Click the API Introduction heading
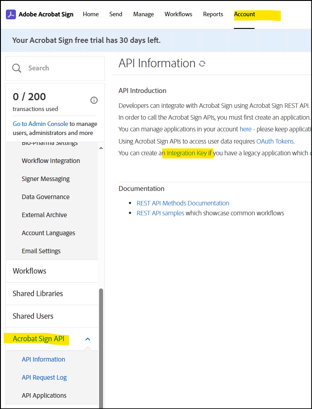312x409 pixels. click(x=142, y=91)
